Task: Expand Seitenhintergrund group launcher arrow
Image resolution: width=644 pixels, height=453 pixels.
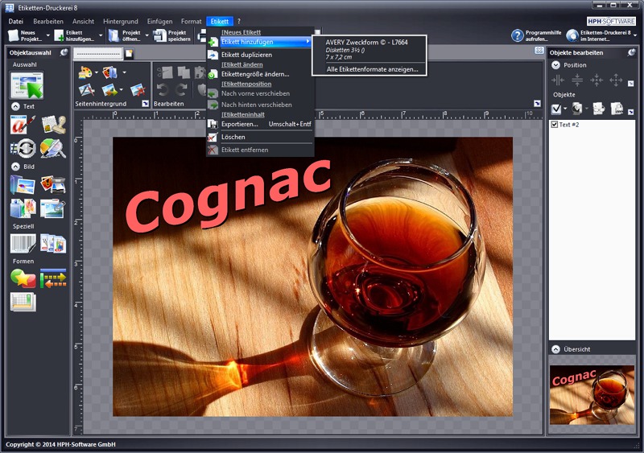Action: coord(146,104)
